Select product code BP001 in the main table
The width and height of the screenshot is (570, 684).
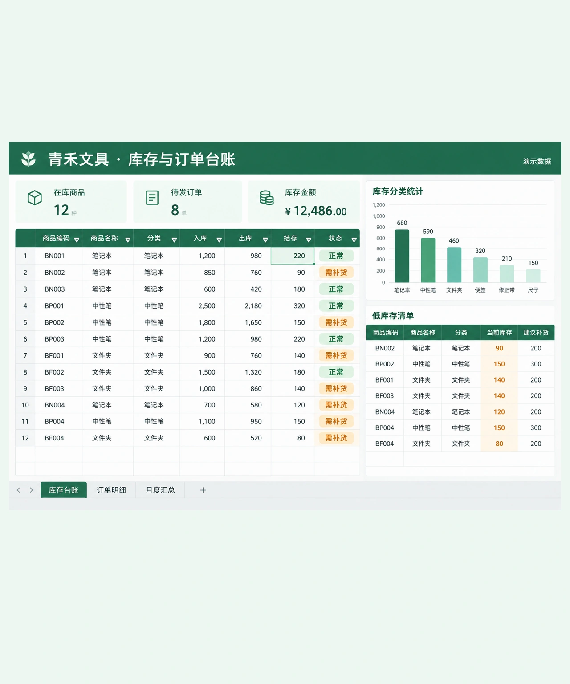[54, 306]
